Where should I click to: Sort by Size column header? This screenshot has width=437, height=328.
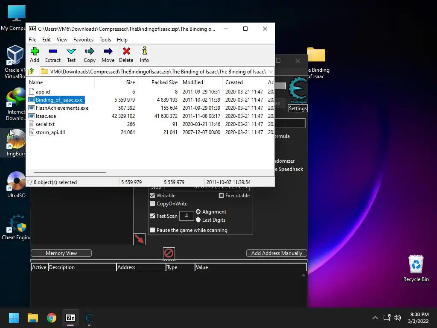click(x=116, y=82)
